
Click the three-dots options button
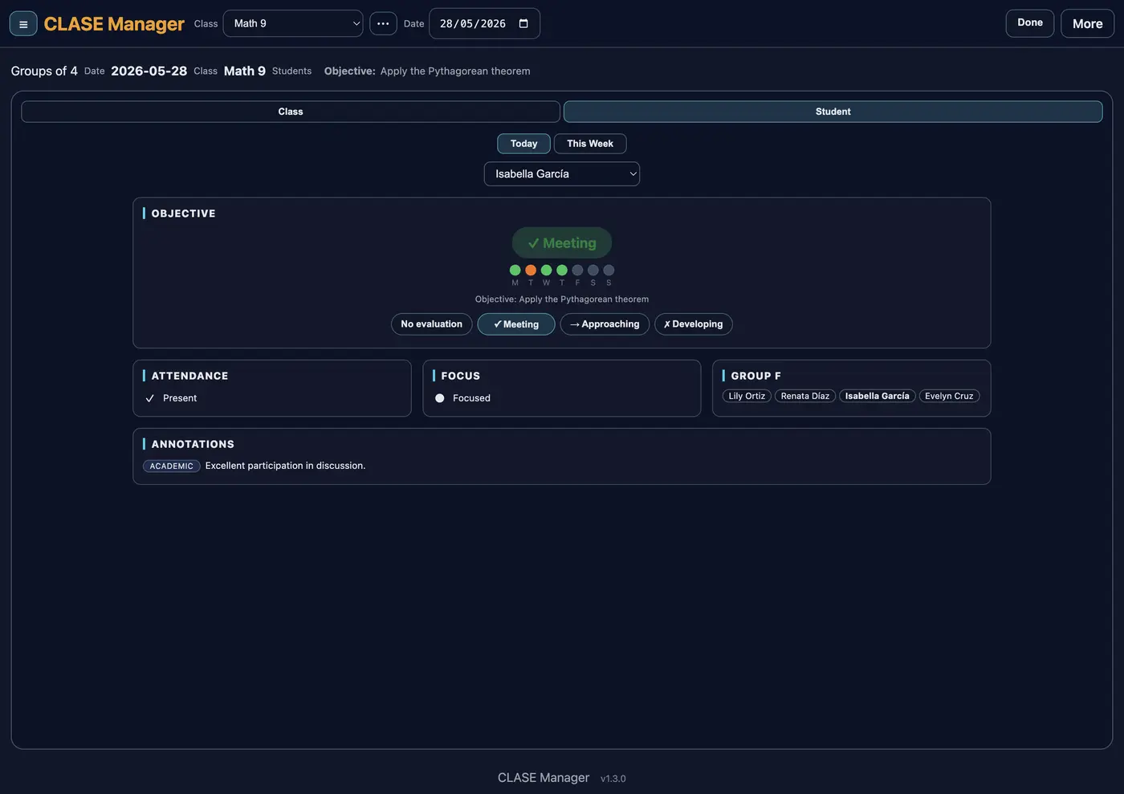pos(383,23)
